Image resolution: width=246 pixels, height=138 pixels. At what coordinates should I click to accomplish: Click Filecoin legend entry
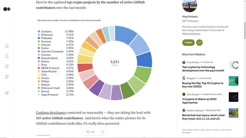tap(56, 45)
